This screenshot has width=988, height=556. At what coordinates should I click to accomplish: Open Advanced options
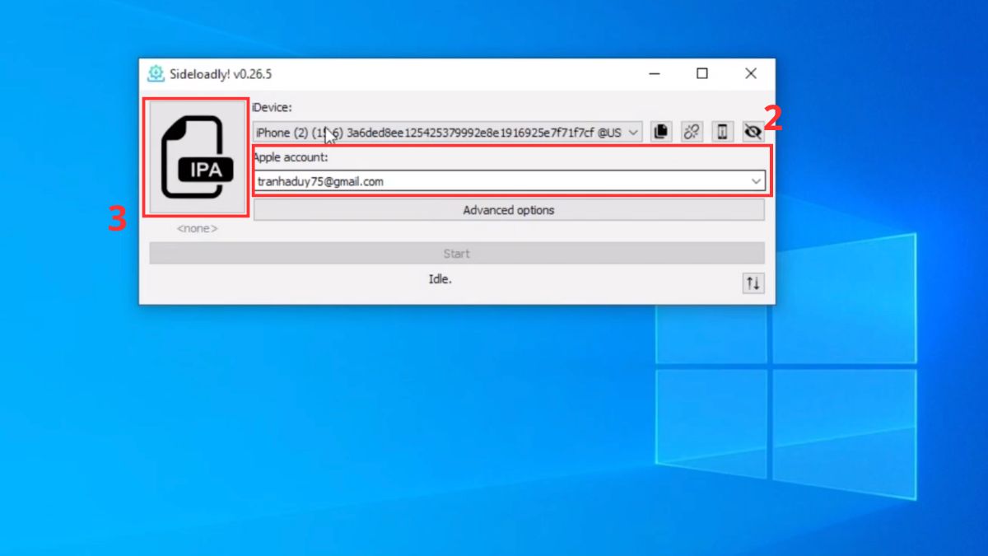[x=509, y=210]
